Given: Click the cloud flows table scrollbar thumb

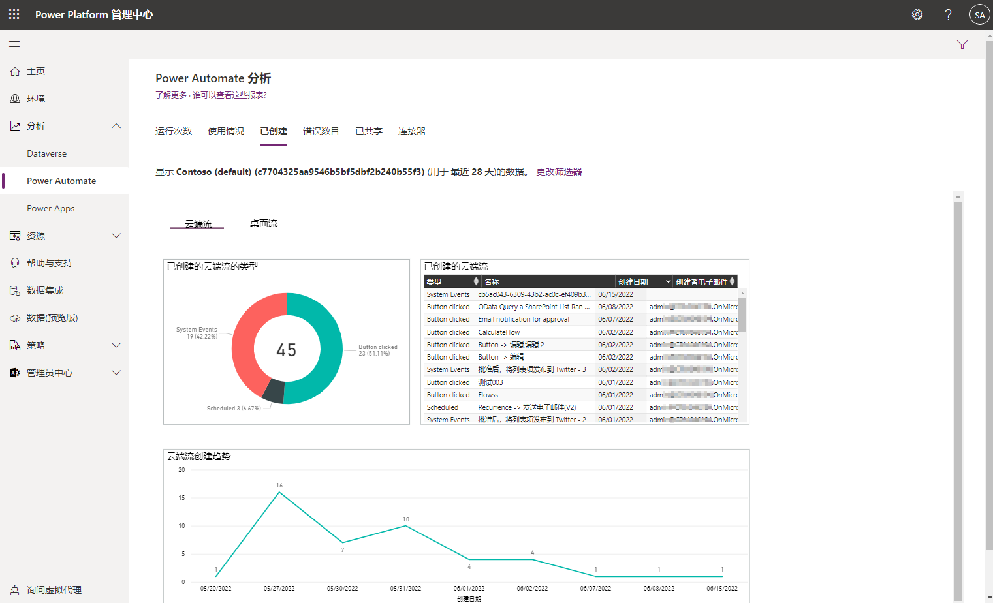Looking at the screenshot, I should coord(742,315).
